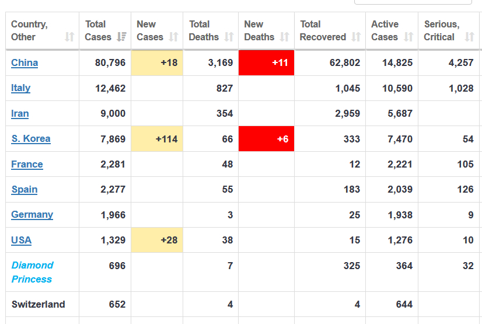
Task: Click sort icon beside Serious, Critical header
Action: (469, 37)
